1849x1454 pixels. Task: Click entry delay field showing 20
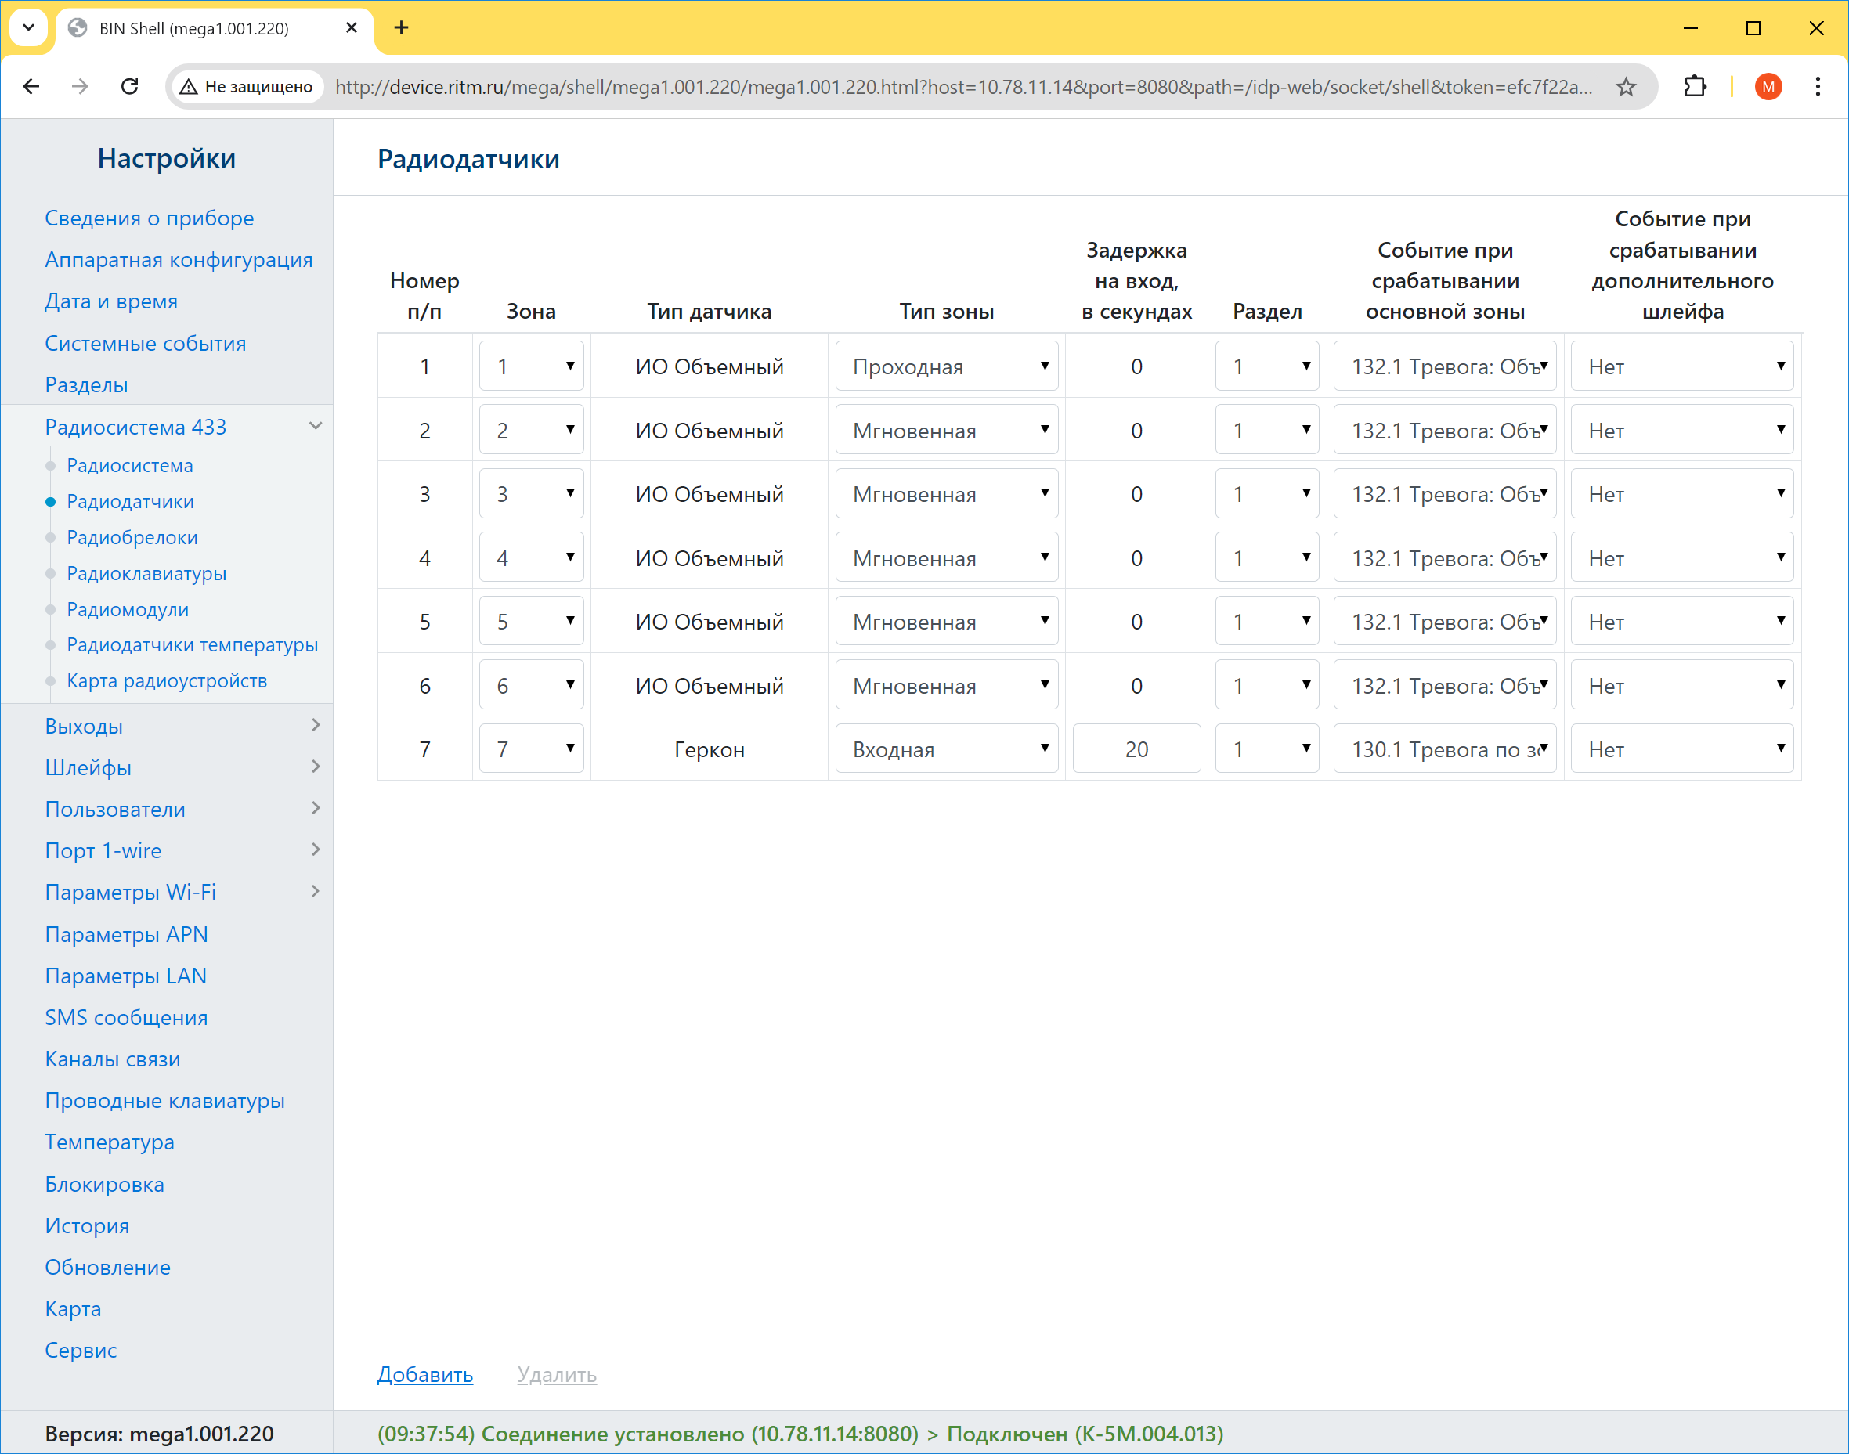coord(1136,749)
